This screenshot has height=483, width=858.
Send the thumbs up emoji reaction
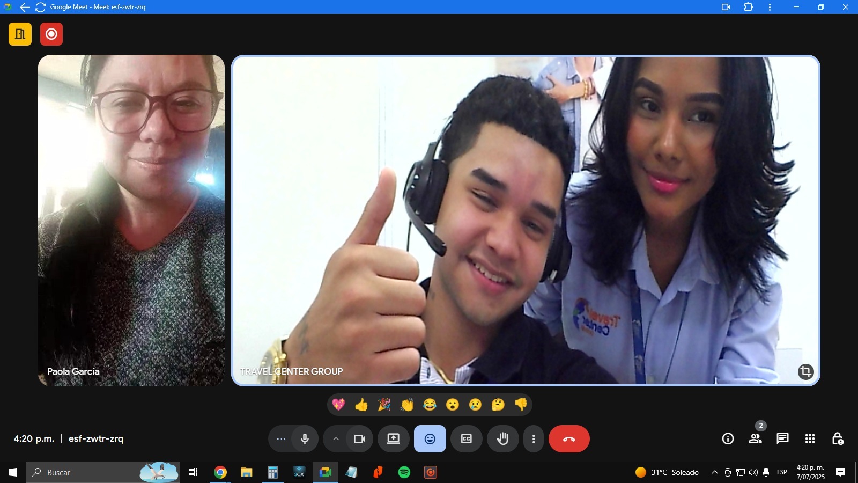click(x=361, y=405)
